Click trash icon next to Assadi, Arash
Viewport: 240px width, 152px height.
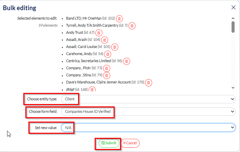point(104,40)
